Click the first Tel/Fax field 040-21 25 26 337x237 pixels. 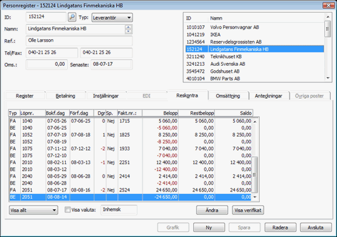pos(52,52)
